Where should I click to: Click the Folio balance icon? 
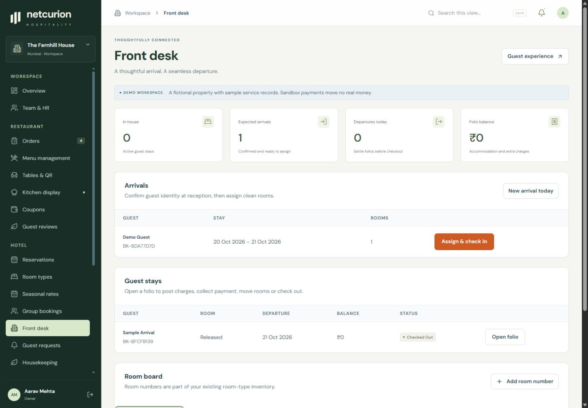click(x=554, y=122)
